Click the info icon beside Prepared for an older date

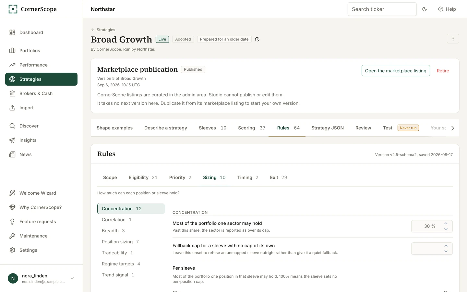(x=257, y=39)
